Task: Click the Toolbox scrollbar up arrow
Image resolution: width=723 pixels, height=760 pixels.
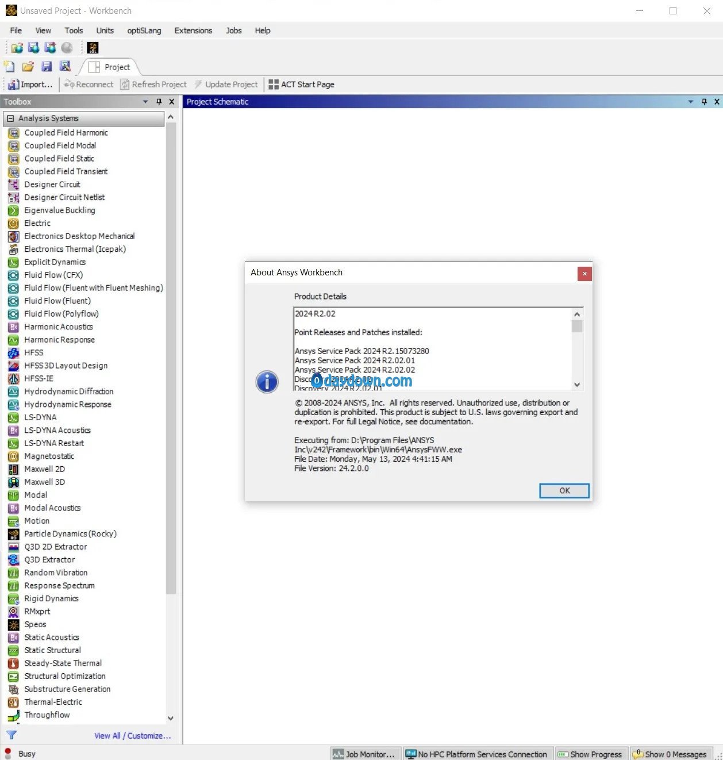Action: click(171, 117)
